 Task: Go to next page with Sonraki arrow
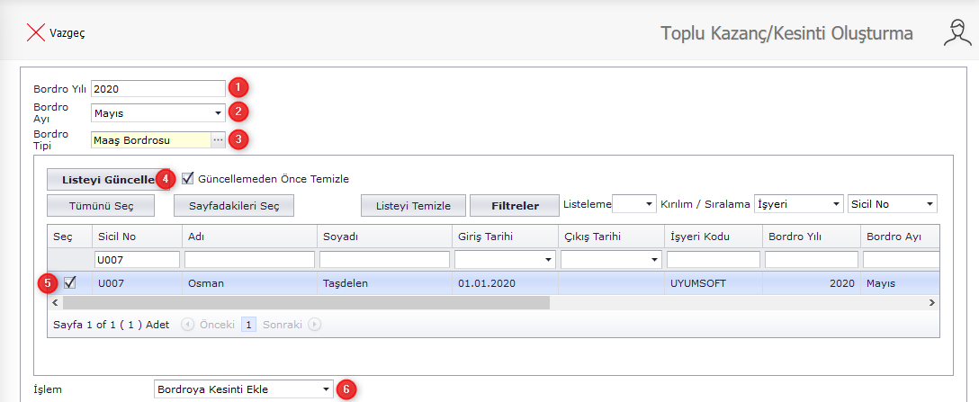point(315,324)
